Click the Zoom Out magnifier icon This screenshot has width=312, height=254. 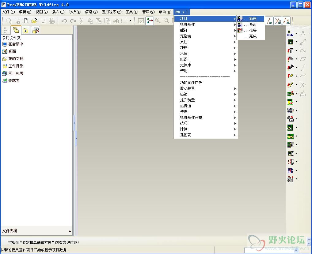coord(166,21)
